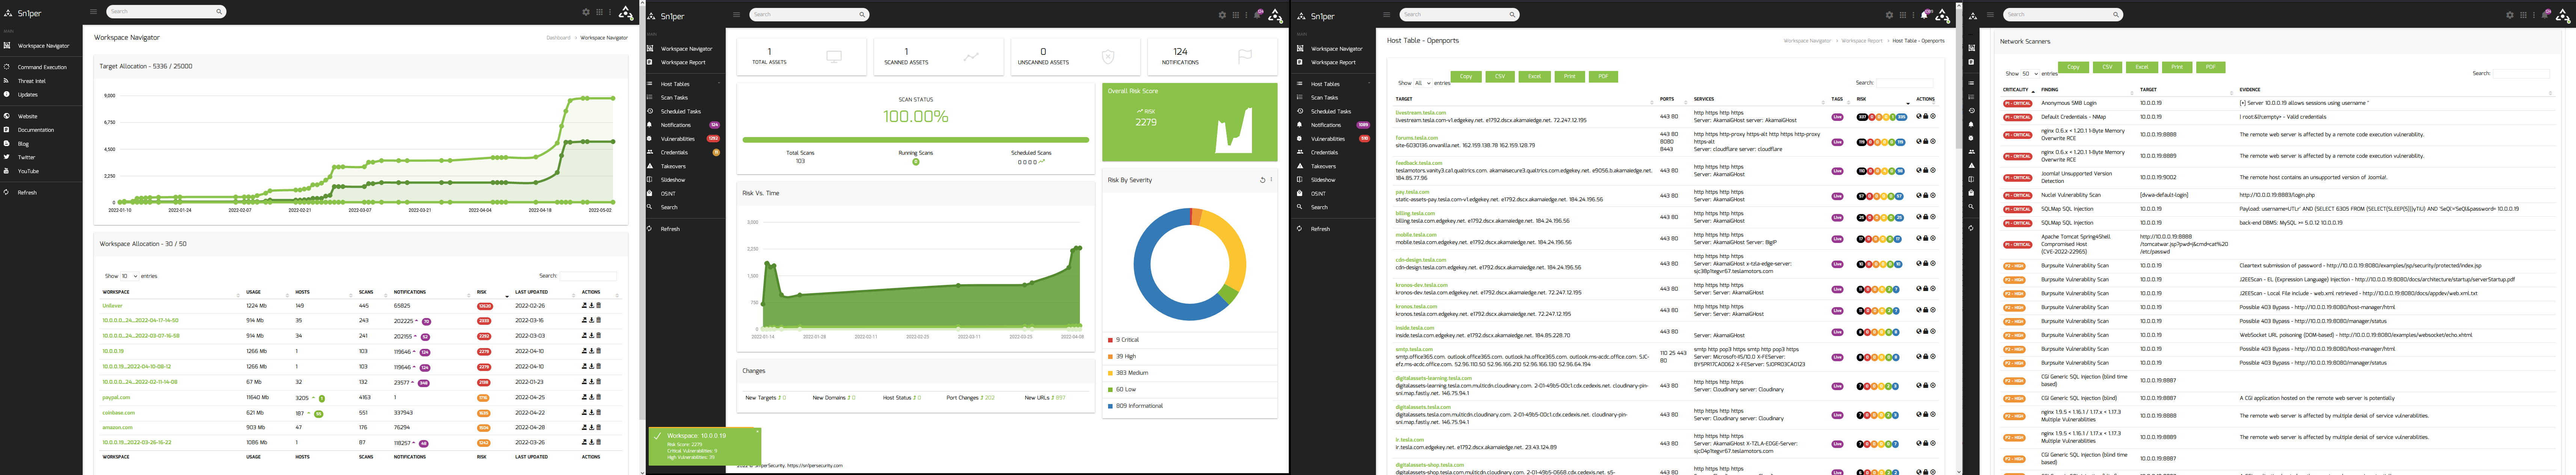This screenshot has height=475, width=2576.
Task: Open the Show All entries dropdown
Action: [1422, 83]
